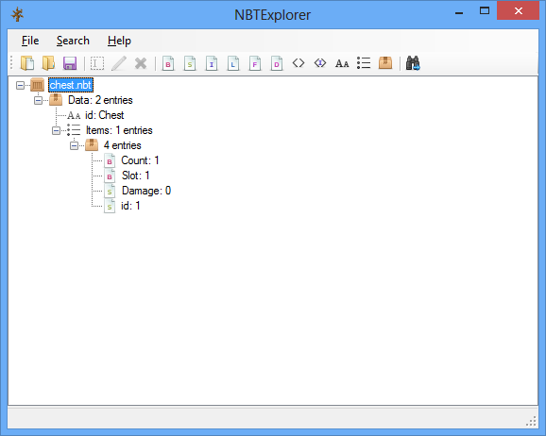Collapse the Data compound node
The image size is (546, 436).
(x=38, y=101)
